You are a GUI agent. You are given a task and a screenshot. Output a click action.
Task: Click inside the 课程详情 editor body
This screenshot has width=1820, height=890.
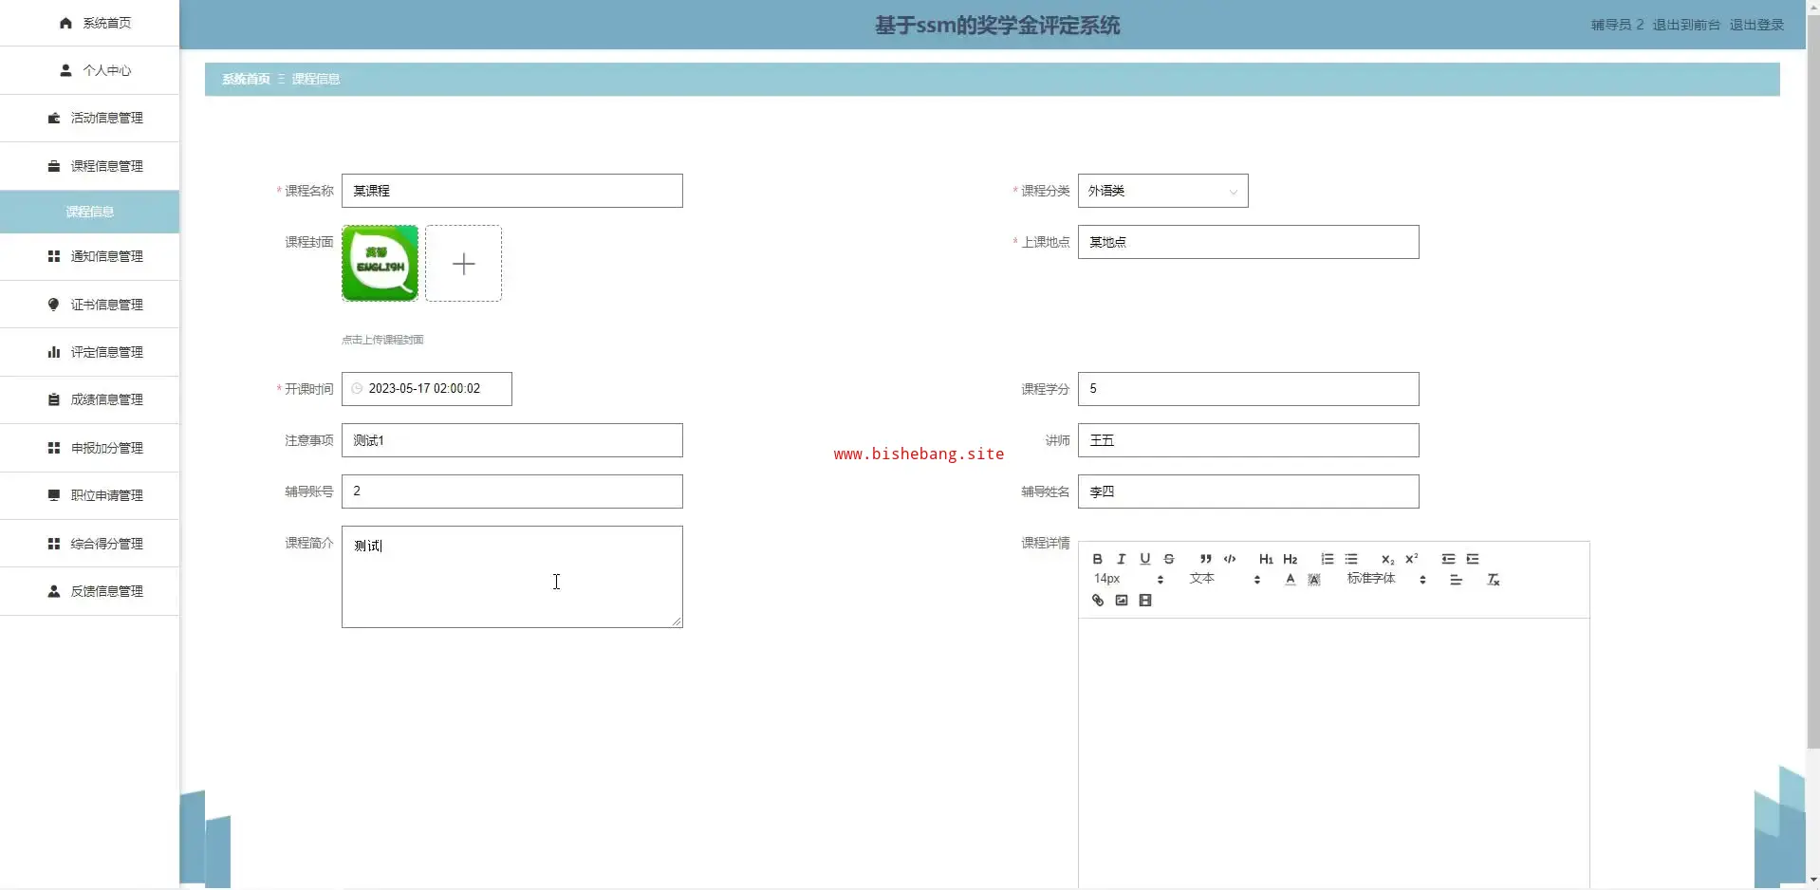pos(1333,753)
